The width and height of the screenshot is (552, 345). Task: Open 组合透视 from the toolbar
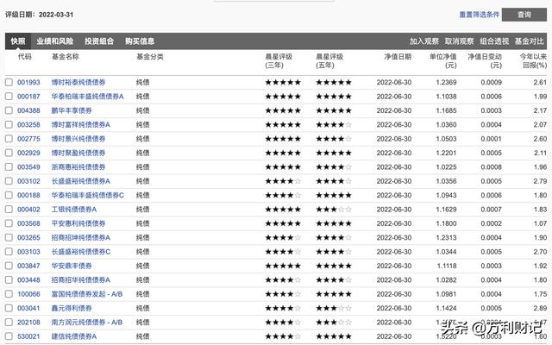(x=494, y=41)
